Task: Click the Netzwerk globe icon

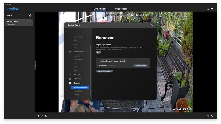Action: tap(70, 74)
